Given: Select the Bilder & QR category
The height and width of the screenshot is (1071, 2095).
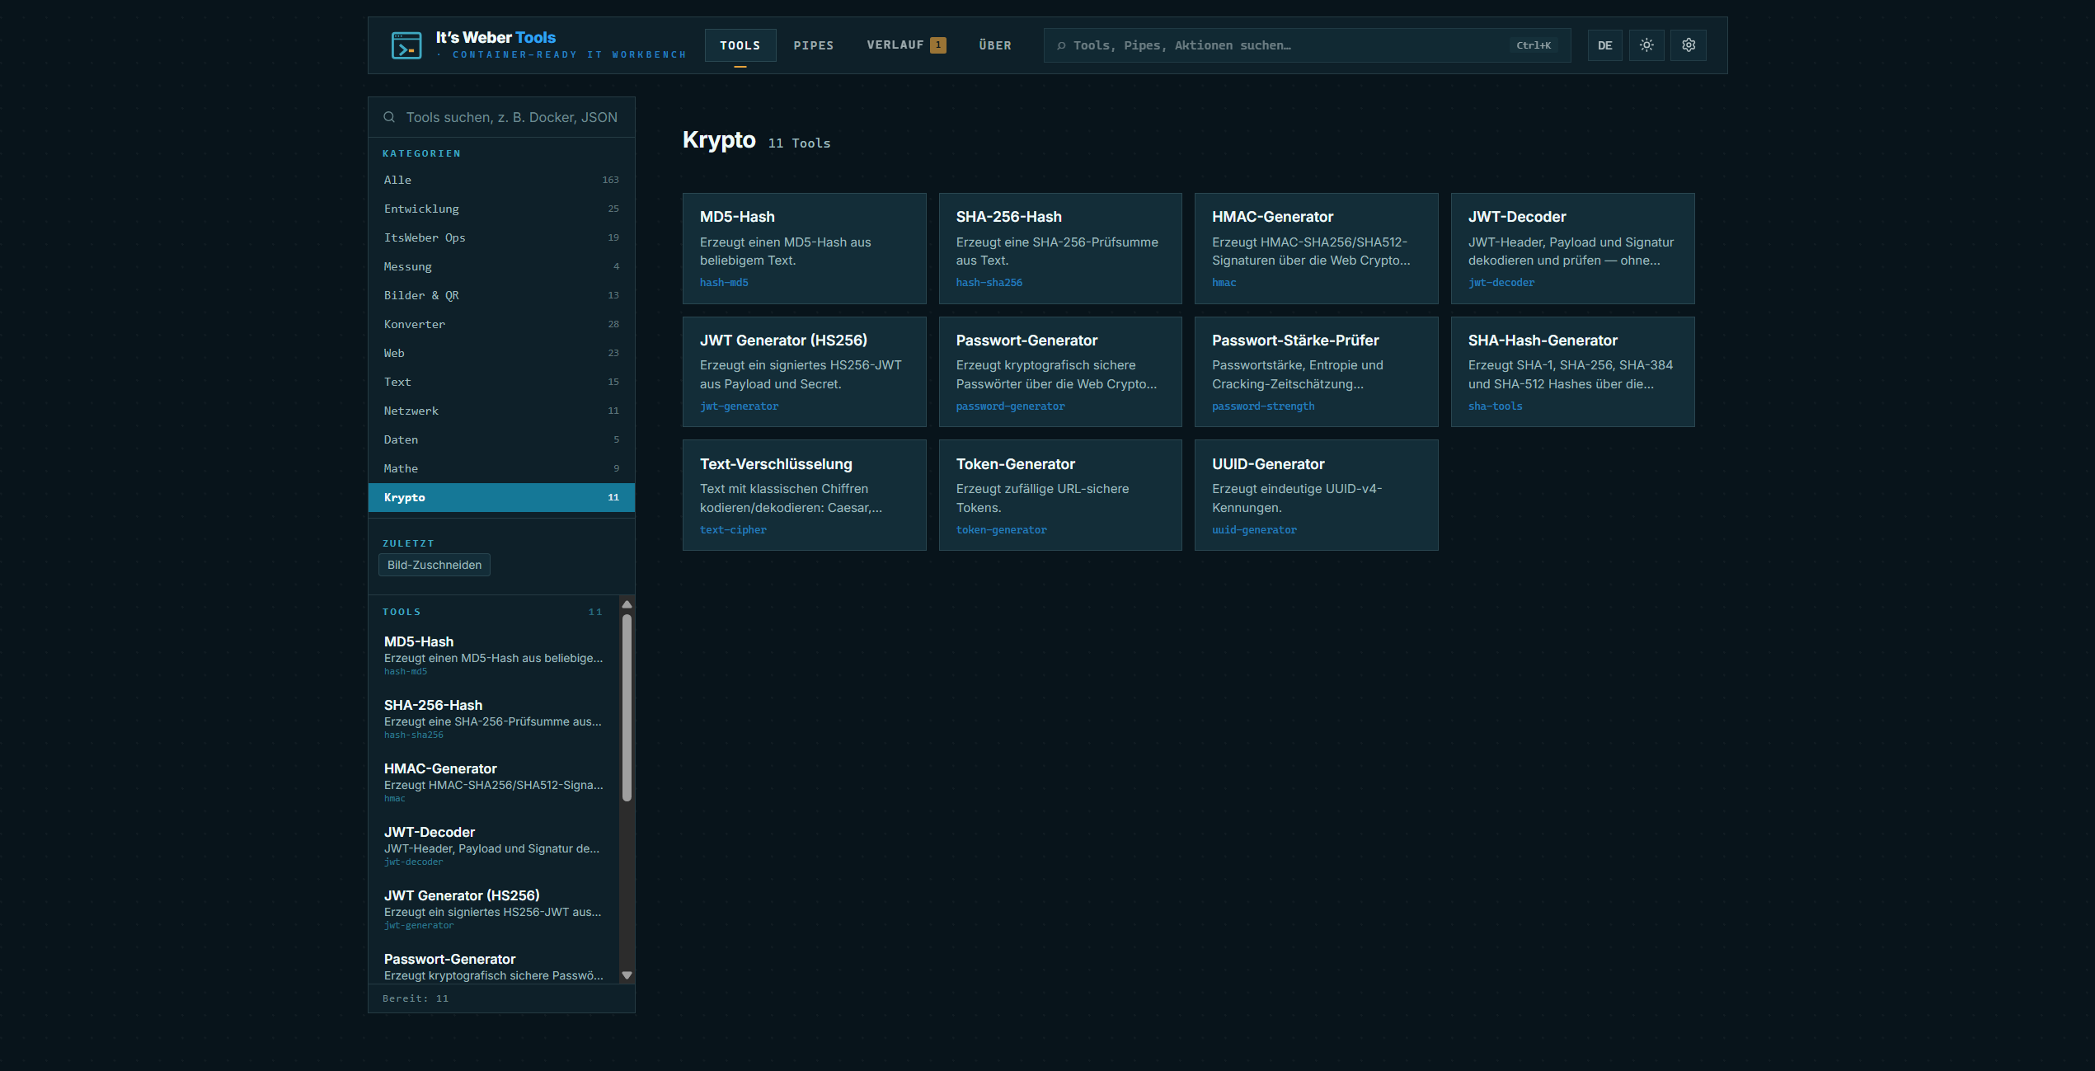Looking at the screenshot, I should pyautogui.click(x=501, y=295).
